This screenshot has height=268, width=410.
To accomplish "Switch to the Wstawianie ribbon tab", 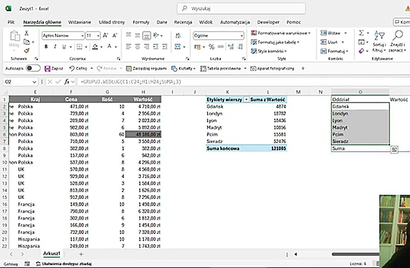I will pyautogui.click(x=79, y=22).
